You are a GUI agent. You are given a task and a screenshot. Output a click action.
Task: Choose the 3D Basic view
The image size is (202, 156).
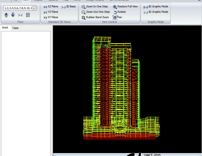point(68,6)
